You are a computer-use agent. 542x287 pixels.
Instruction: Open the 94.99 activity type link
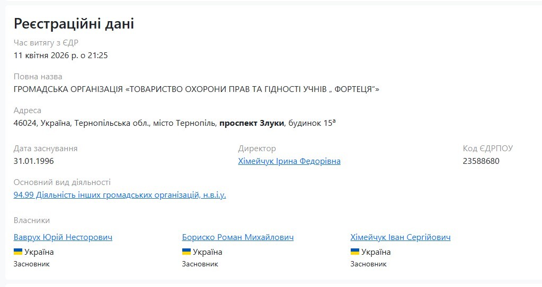coord(120,195)
